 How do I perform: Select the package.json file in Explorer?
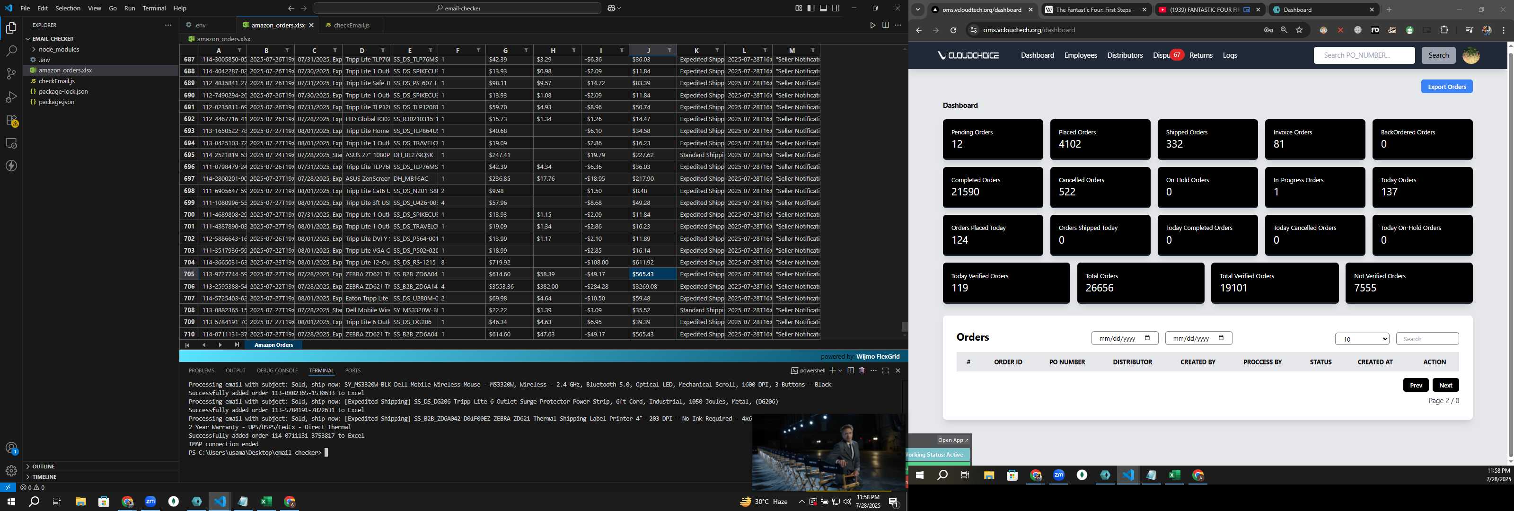[56, 102]
